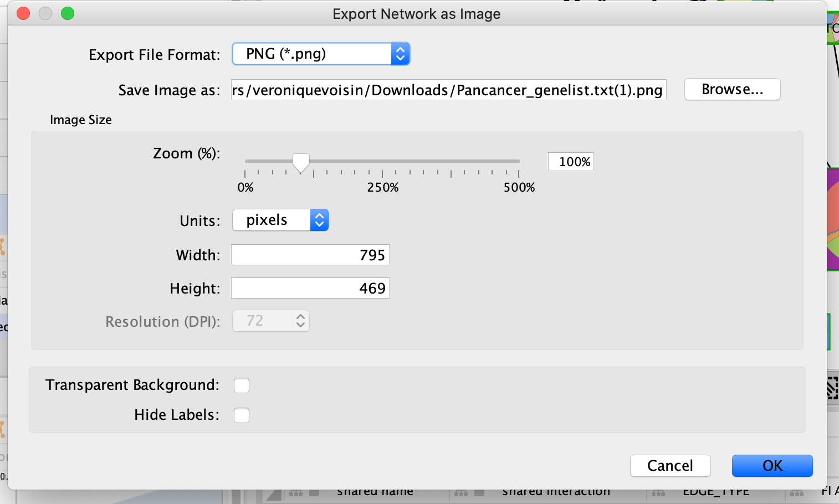Click the purple pie-chart network node

pos(833,219)
